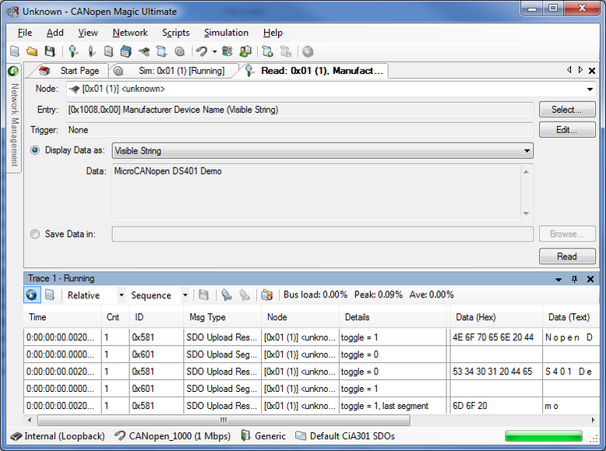Click the Time column header in trace
Viewport: 606px width, 451px height.
(37, 317)
